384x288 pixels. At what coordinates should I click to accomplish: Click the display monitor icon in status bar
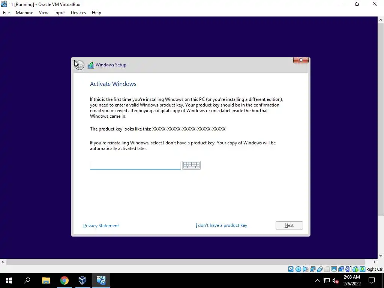[x=334, y=269]
